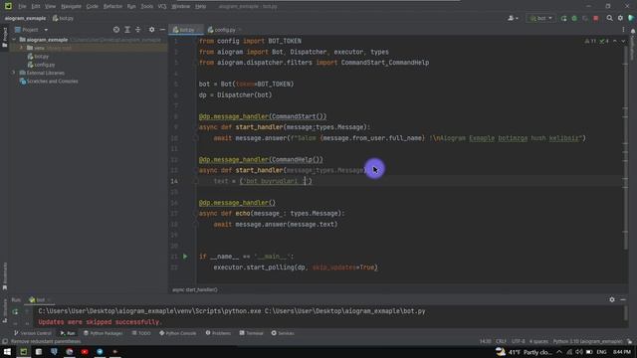The width and height of the screenshot is (637, 358).
Task: Click the UTF-8 encoding selector
Action: point(518,341)
